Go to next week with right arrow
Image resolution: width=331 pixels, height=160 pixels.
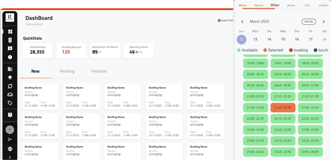[324, 22]
